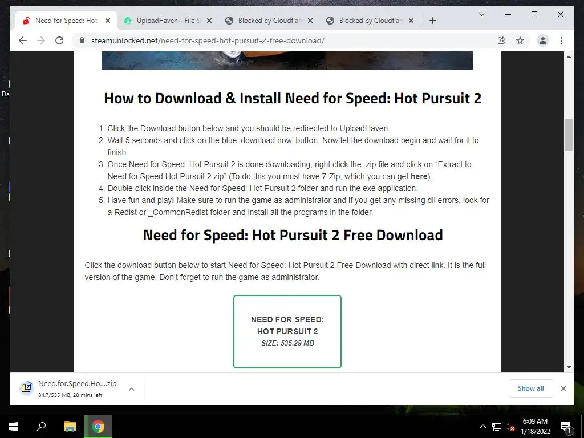Expand the download item options chevron
Viewport: 584px width, 438px height.
tap(132, 389)
